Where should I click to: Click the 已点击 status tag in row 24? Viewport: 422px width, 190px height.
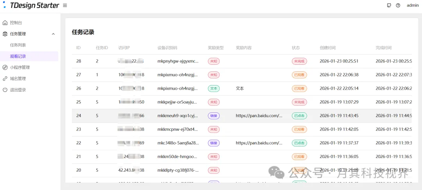pyautogui.click(x=299, y=115)
